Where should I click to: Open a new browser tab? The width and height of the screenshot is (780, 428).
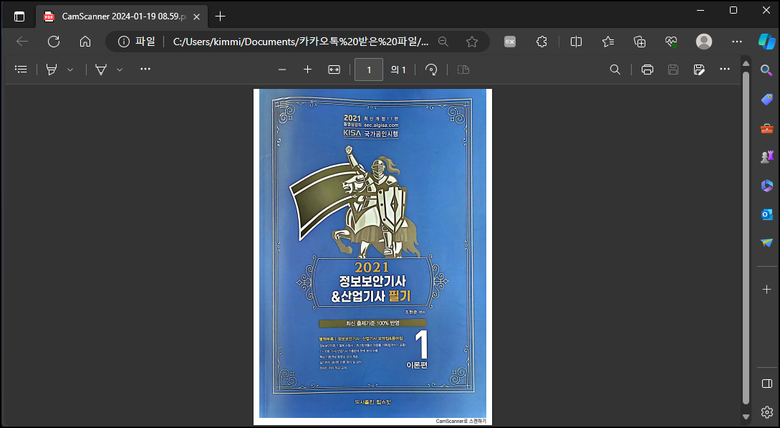pos(220,16)
